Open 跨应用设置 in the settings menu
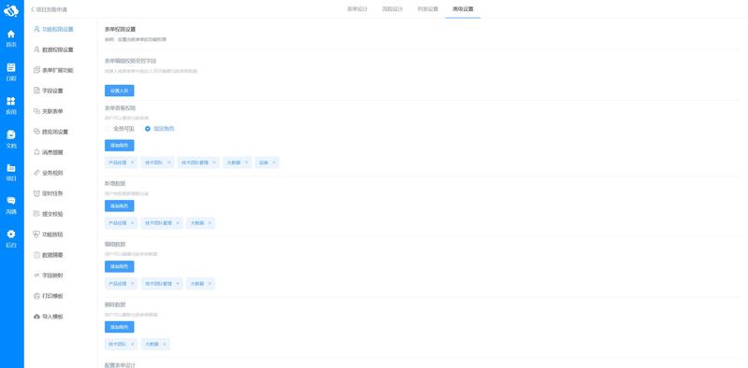Screen dimensions: 748x368 (51, 132)
